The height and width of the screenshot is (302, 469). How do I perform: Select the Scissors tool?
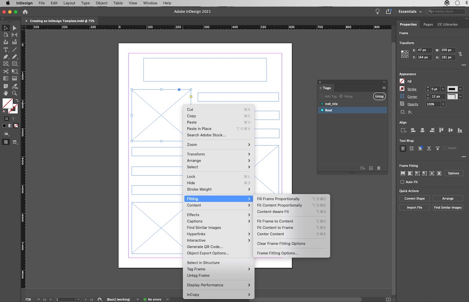6,72
